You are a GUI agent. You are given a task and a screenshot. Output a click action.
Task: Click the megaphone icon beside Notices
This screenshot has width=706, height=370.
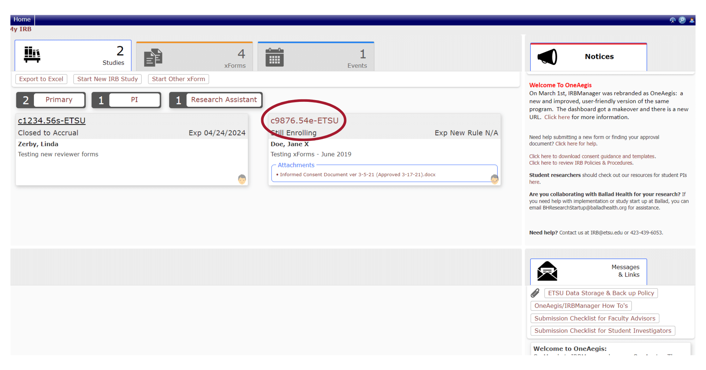coord(547,57)
